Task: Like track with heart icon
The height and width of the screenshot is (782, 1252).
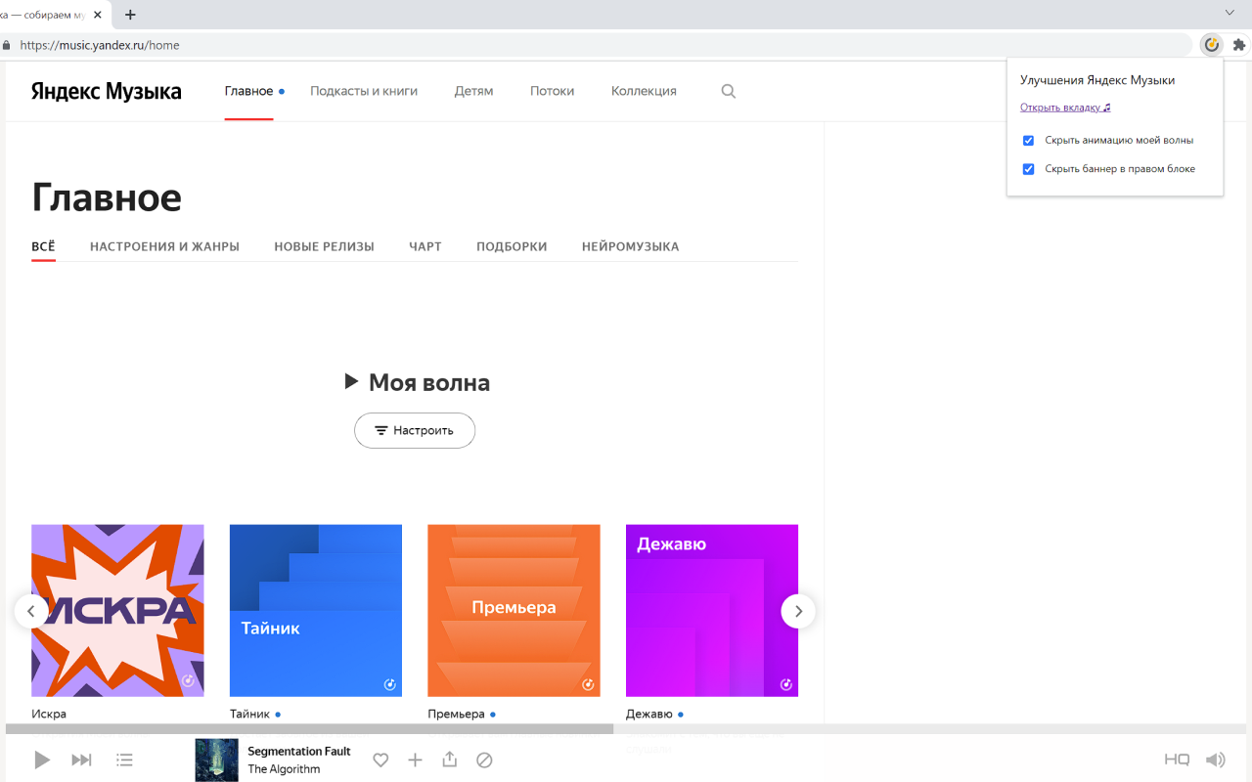Action: coord(380,760)
